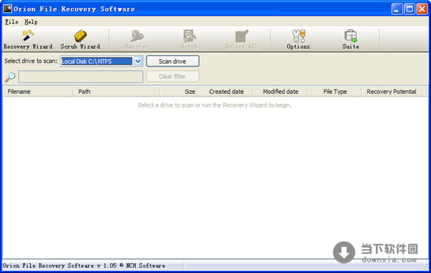Focus the filter search input field

[x=80, y=77]
